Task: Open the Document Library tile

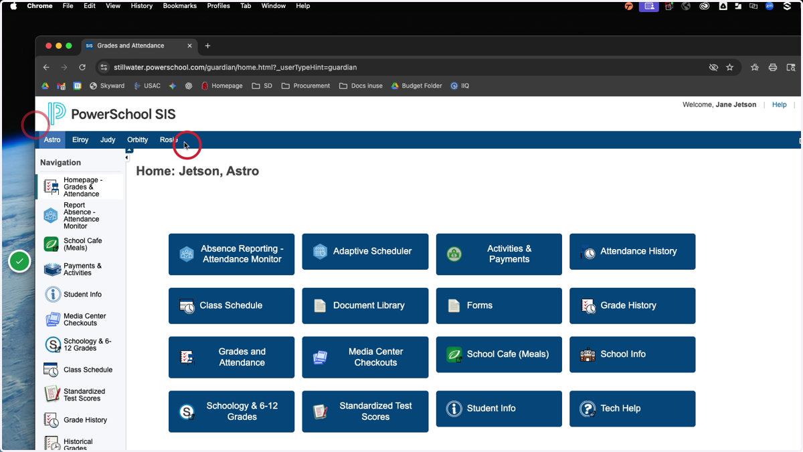Action: 365,306
